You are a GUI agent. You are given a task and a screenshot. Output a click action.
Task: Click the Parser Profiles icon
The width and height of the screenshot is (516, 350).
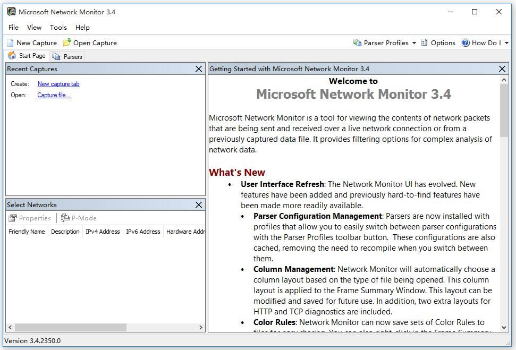tap(357, 43)
